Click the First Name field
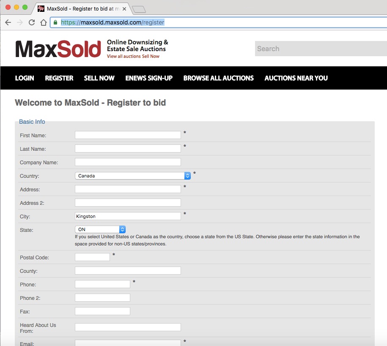 coord(128,135)
